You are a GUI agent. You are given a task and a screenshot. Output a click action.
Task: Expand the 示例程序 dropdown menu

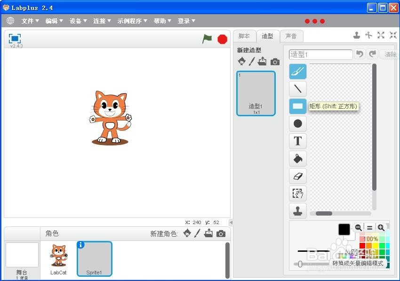(132, 21)
